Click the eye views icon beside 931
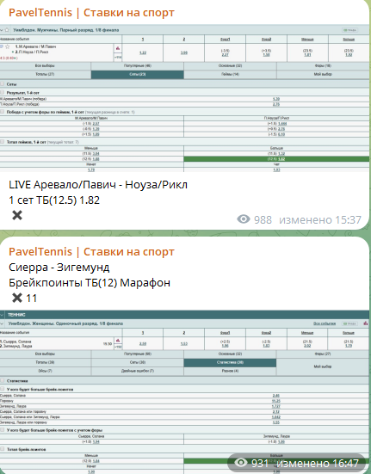 click(x=241, y=463)
